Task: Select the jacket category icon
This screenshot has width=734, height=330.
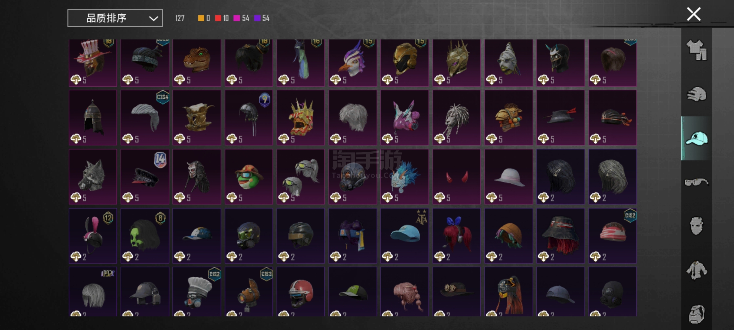Action: [x=696, y=270]
